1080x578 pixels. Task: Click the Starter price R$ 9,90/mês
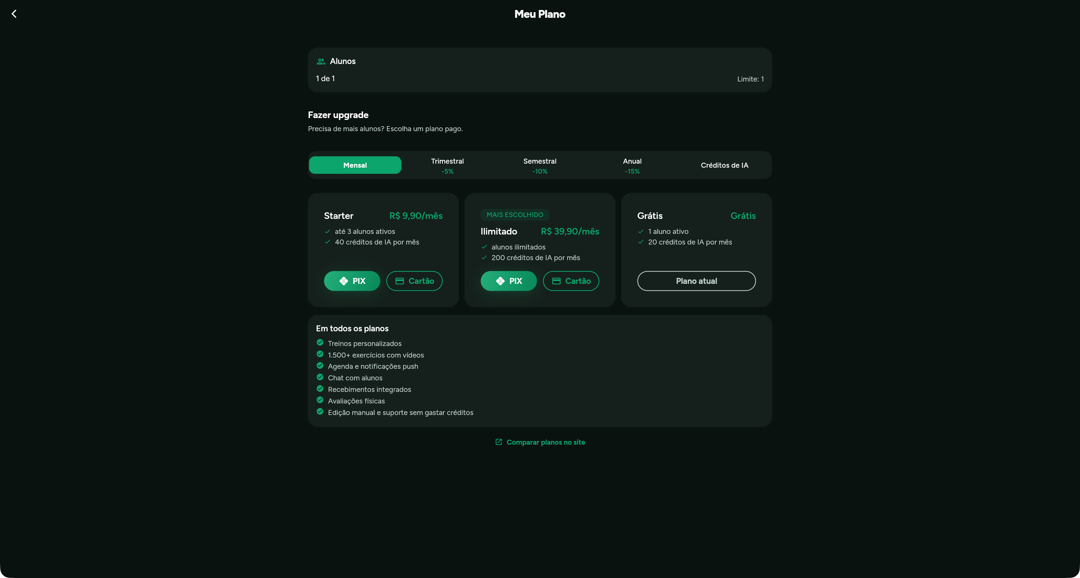point(416,216)
